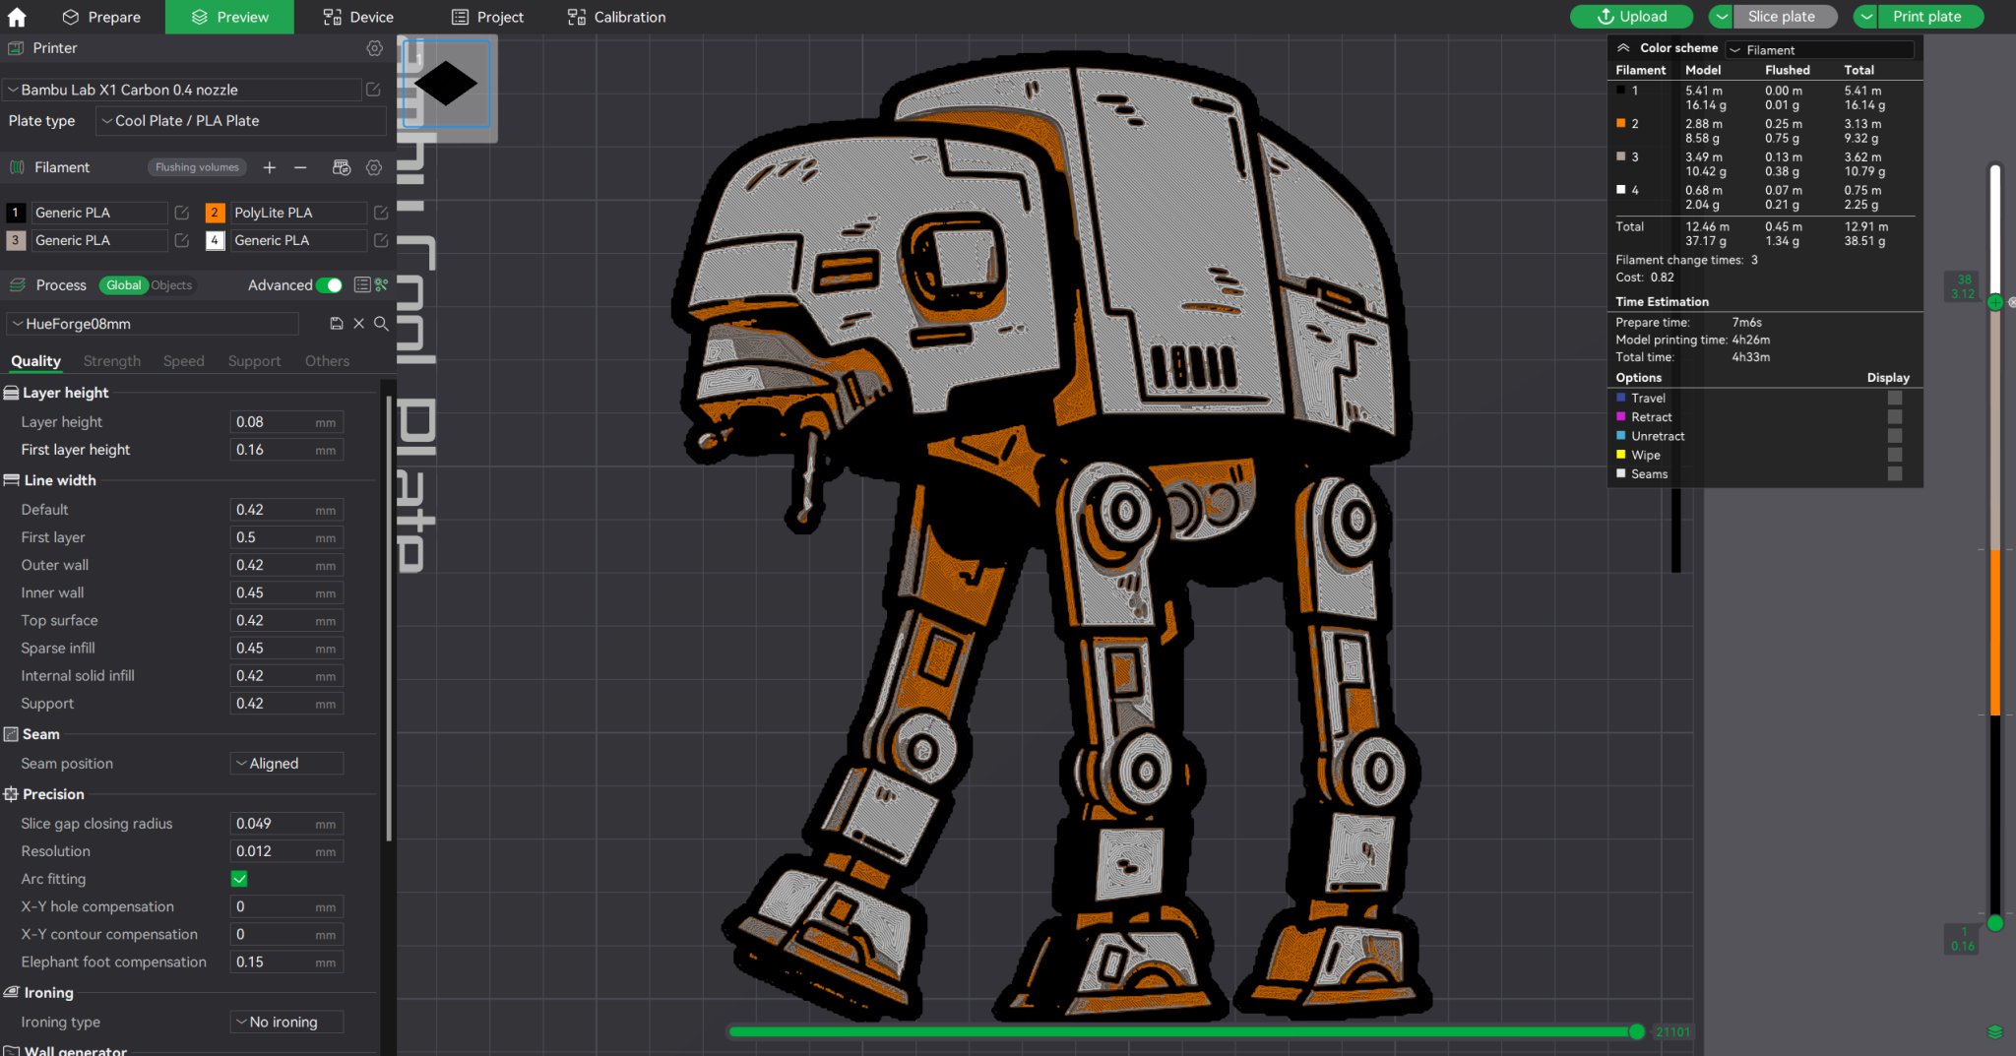This screenshot has width=2016, height=1056.
Task: Open the AMS filament sync icon
Action: click(x=342, y=167)
